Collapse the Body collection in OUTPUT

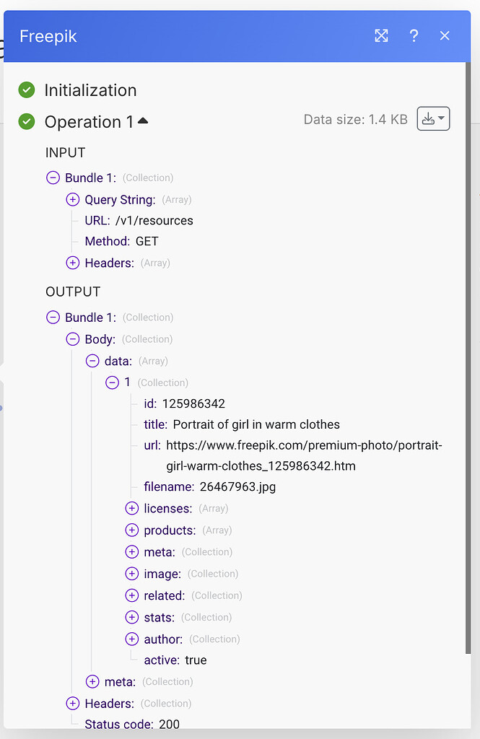pos(72,339)
